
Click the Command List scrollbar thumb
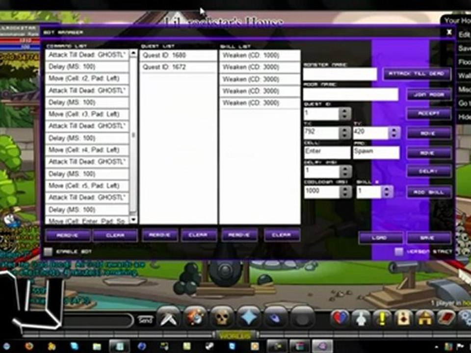pyautogui.click(x=133, y=135)
